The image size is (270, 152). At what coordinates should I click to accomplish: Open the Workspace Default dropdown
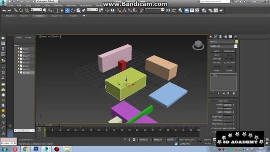coord(47,1)
